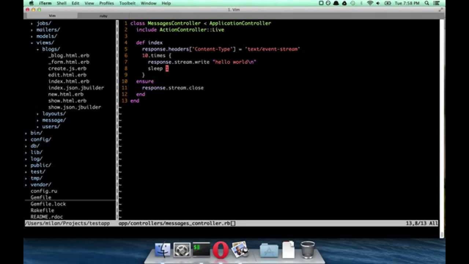
Task: Open the iTerm application menu
Action: [45, 3]
